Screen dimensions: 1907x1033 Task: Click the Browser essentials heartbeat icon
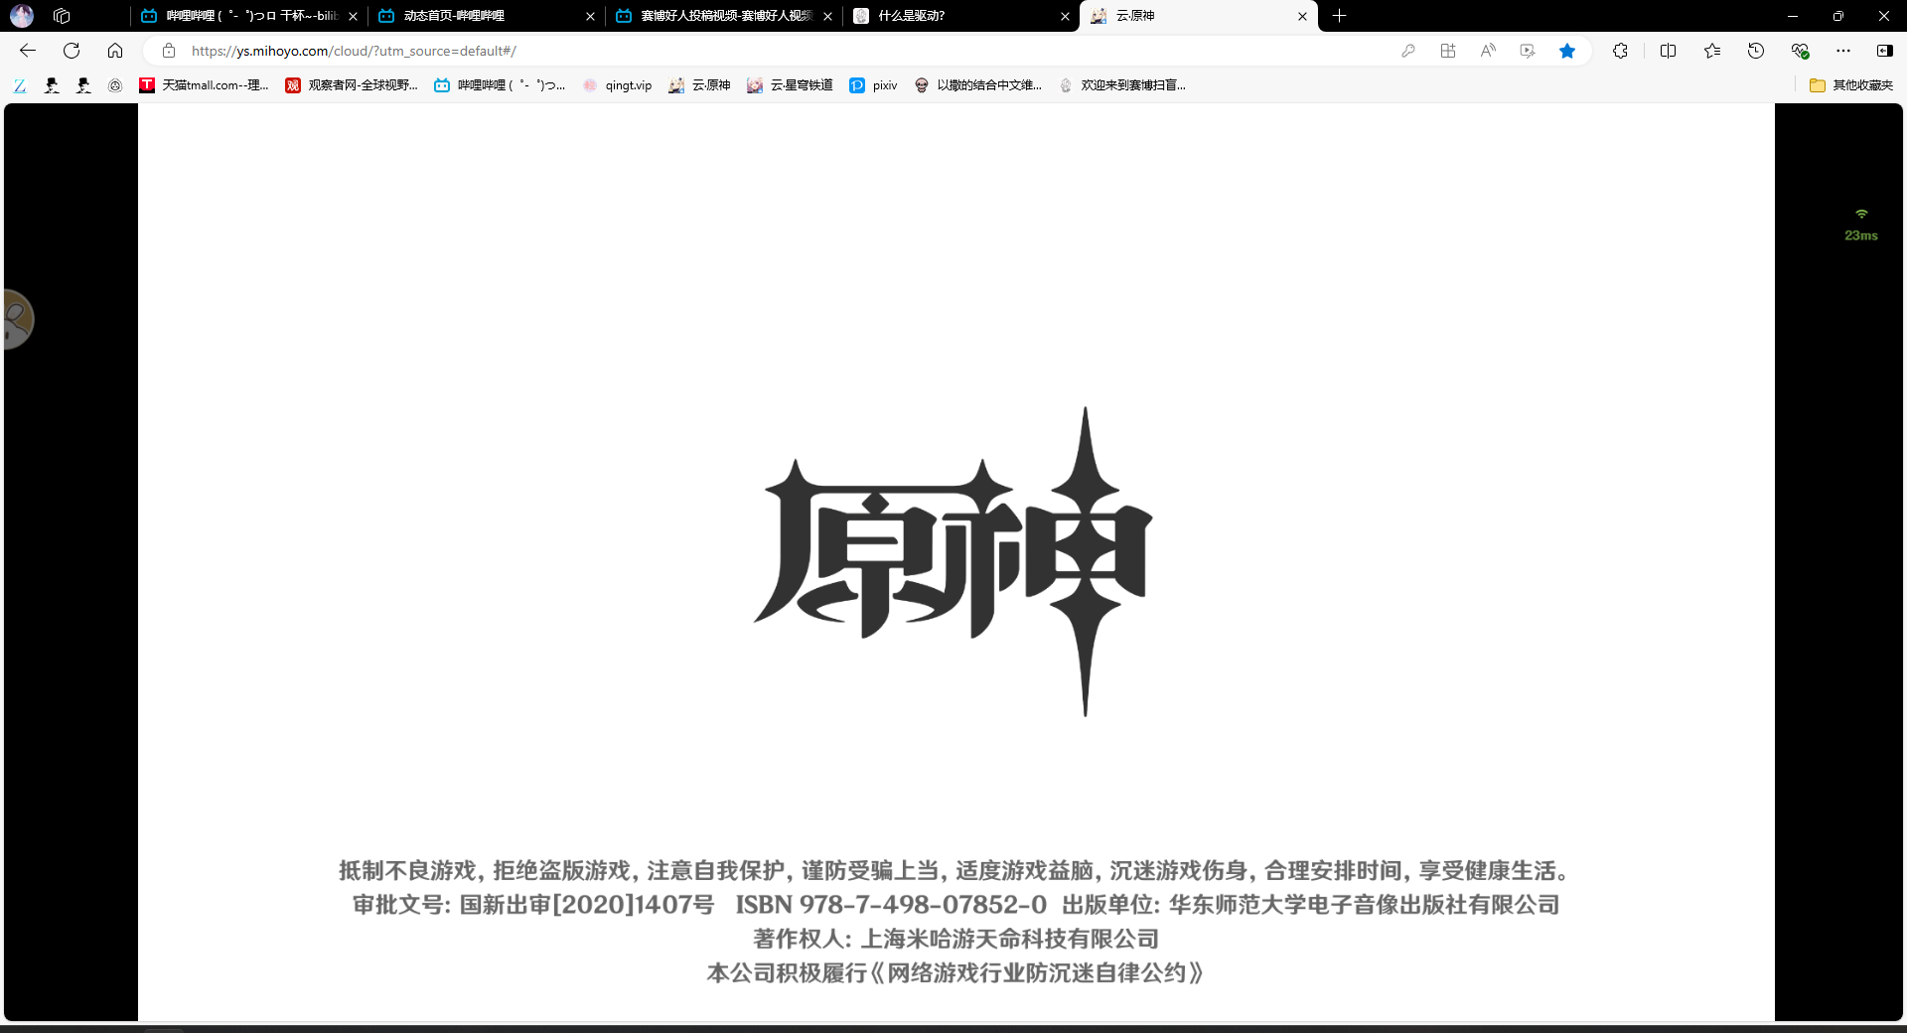1799,51
